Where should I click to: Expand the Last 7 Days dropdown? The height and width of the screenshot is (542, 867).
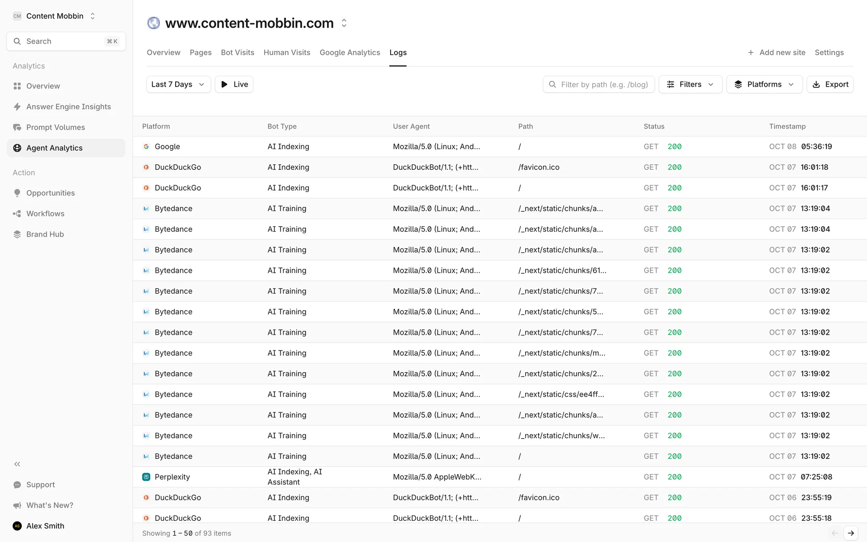(x=178, y=84)
